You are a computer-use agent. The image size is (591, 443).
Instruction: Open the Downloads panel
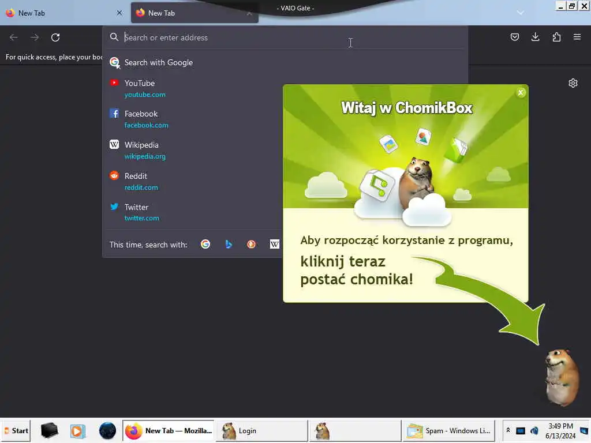click(535, 37)
